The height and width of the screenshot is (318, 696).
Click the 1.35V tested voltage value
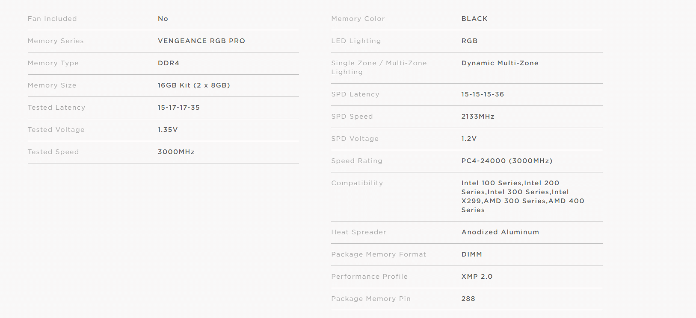point(167,130)
